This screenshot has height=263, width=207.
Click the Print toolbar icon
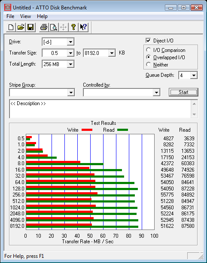[44, 27]
